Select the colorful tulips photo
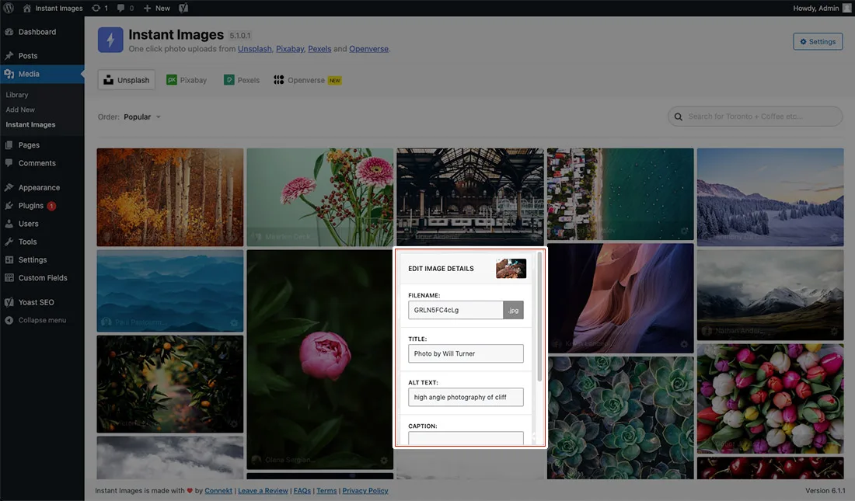The image size is (855, 501). point(770,398)
